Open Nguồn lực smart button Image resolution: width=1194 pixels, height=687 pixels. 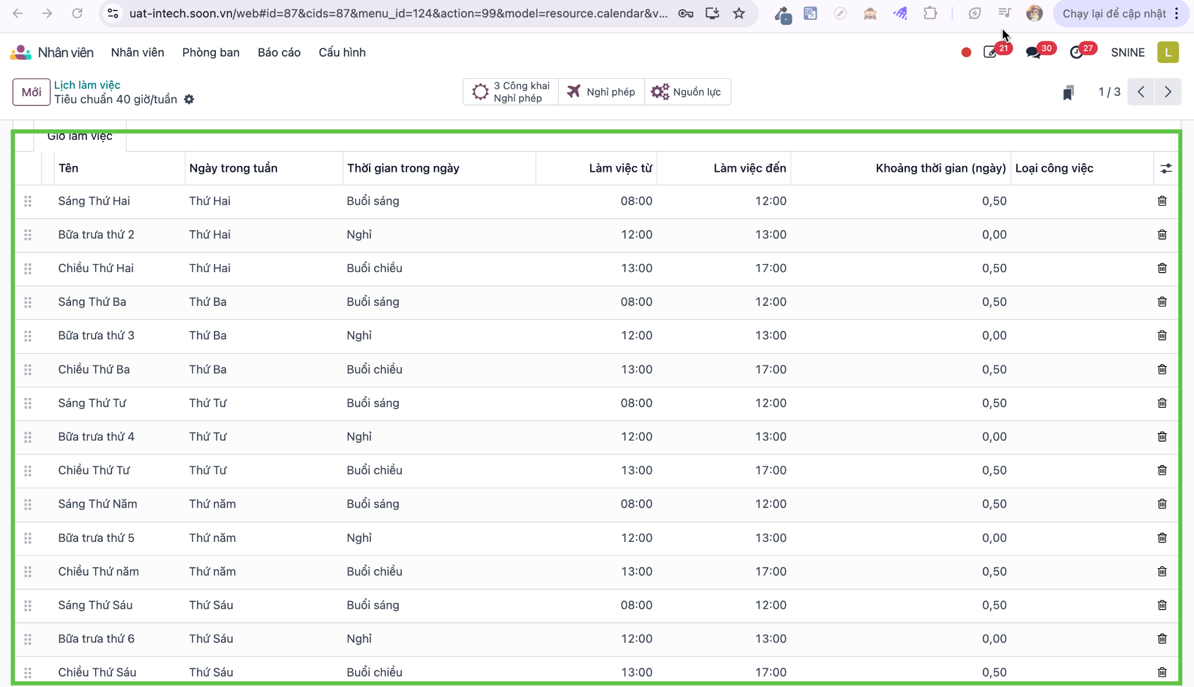click(x=687, y=92)
